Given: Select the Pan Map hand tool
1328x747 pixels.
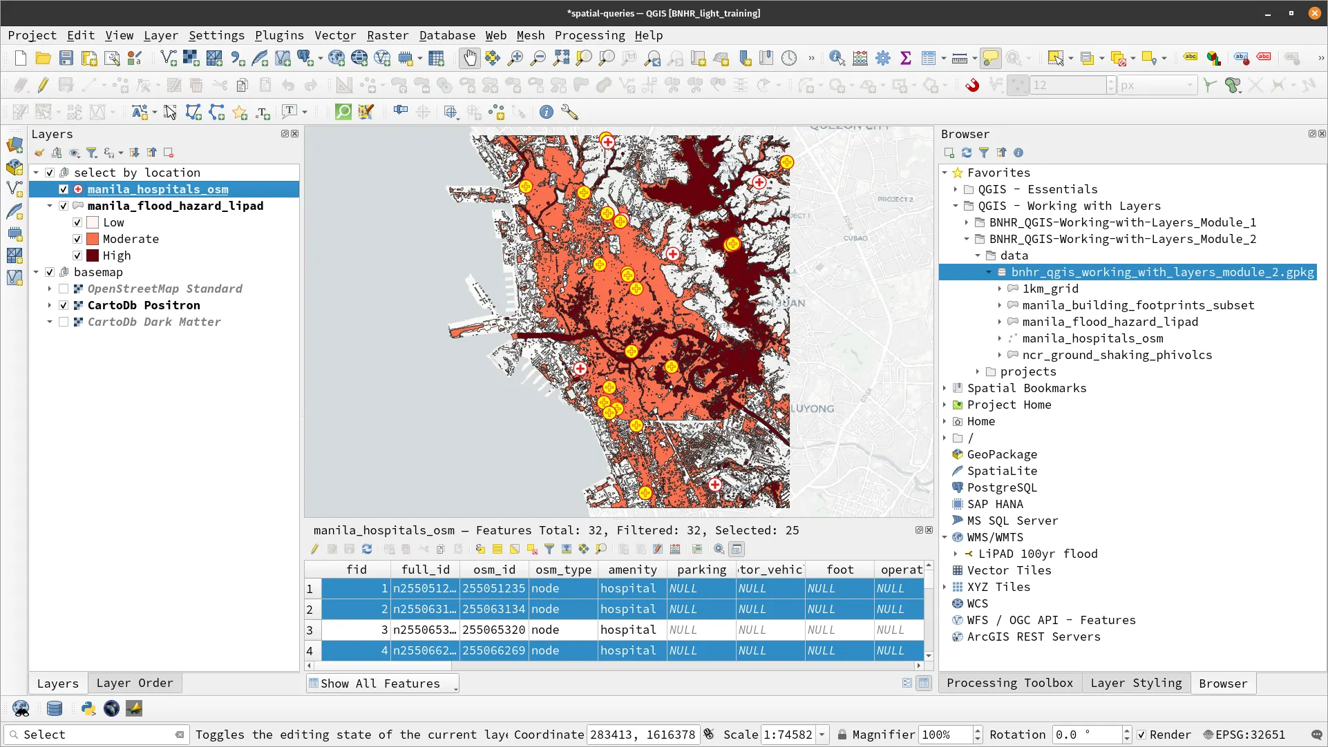Looking at the screenshot, I should [x=470, y=59].
